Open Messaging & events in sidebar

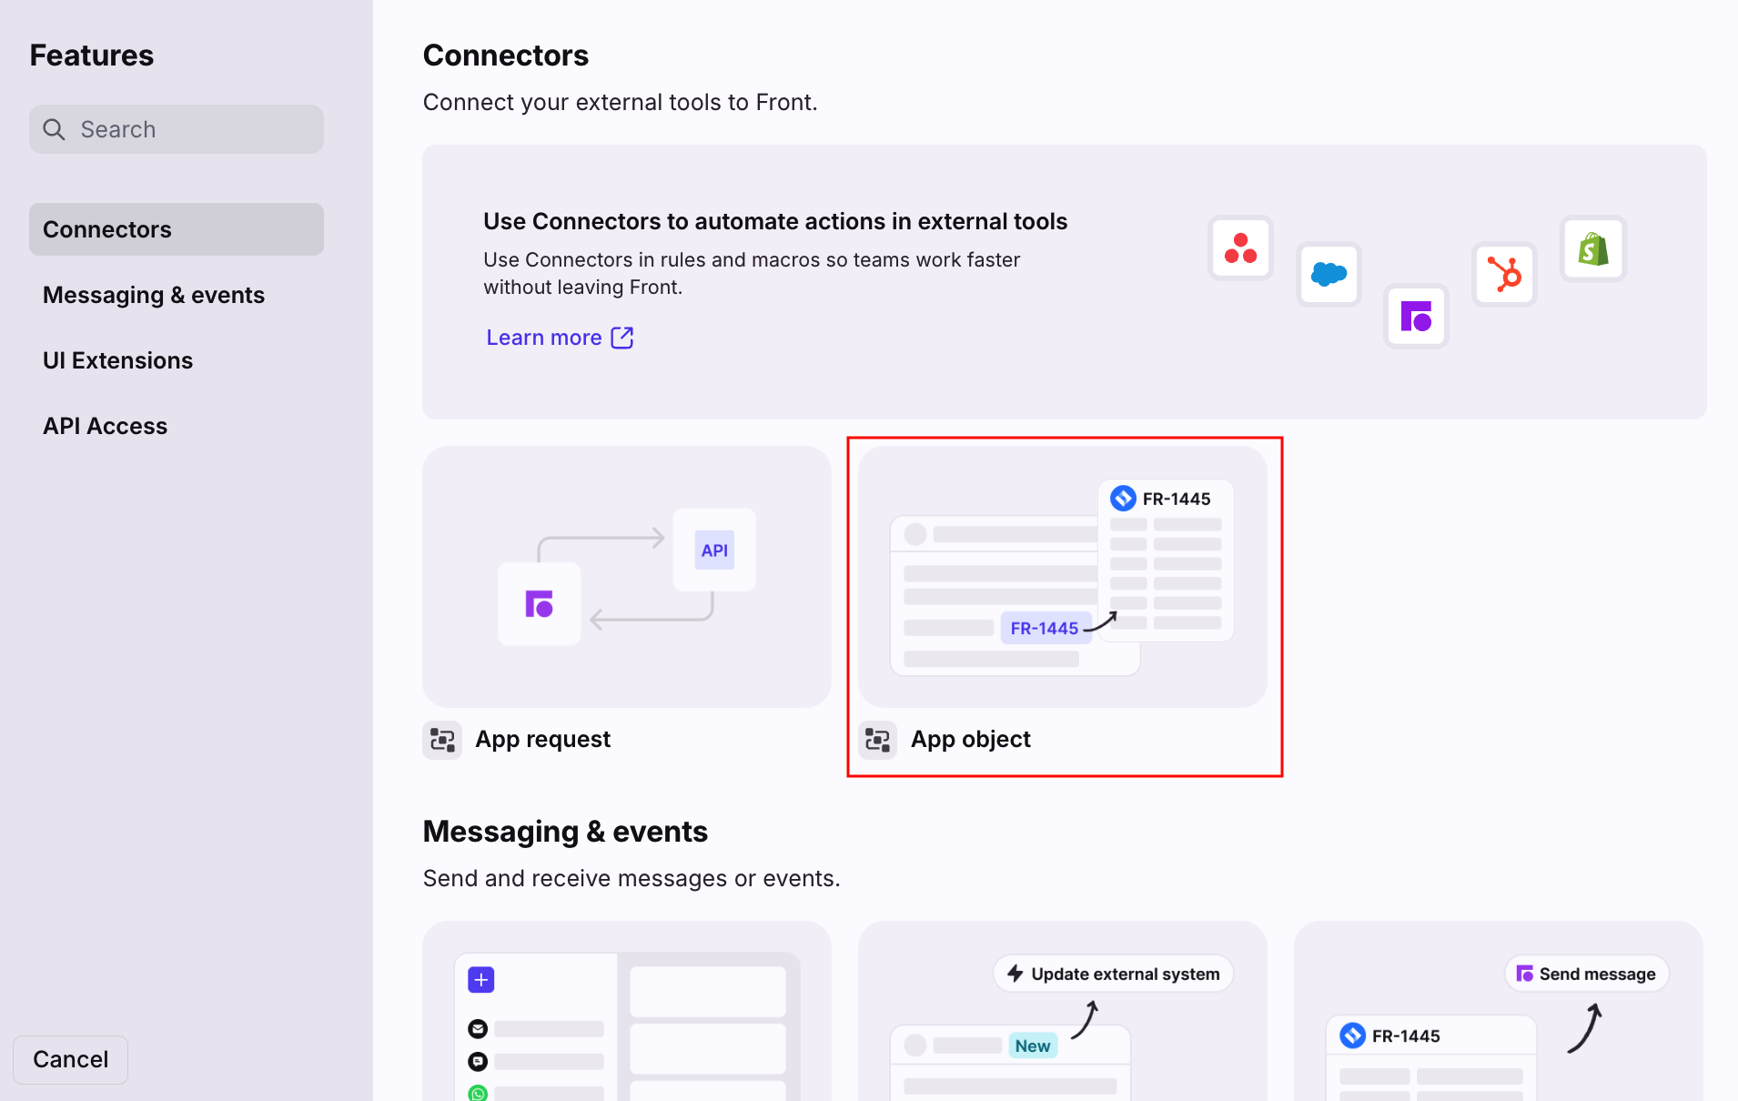tap(154, 295)
